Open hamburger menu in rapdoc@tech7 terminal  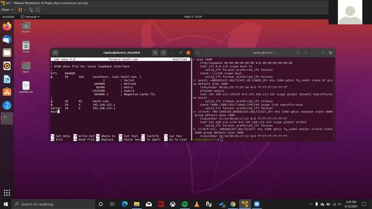(306, 53)
